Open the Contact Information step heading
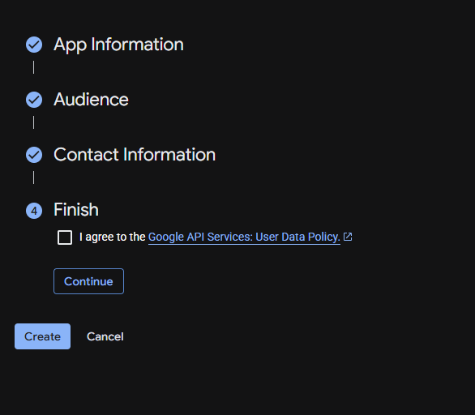 click(x=135, y=155)
